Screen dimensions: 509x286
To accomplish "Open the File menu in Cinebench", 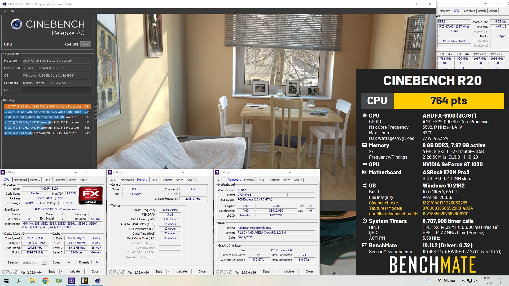I will coord(5,11).
